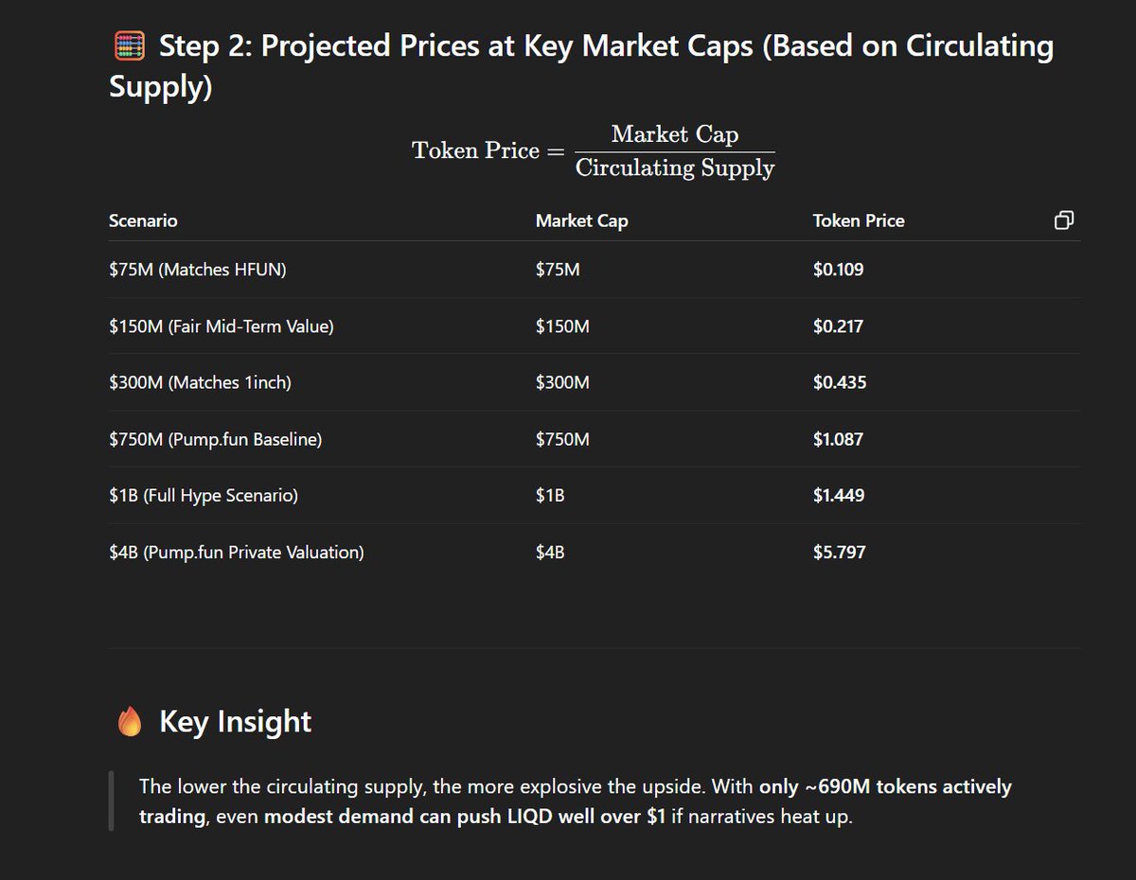Click the Token Price formula equation
This screenshot has width=1136, height=880.
[x=594, y=150]
